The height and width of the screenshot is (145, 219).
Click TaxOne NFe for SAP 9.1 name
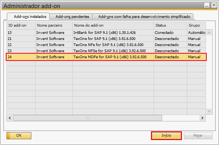(x=113, y=45)
